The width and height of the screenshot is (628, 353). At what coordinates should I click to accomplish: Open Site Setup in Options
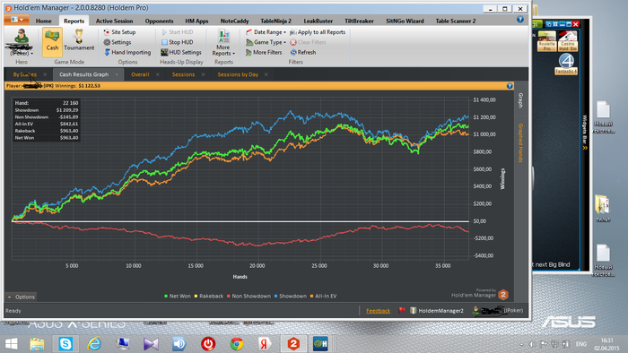[x=119, y=32]
